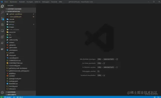Open the .jshintrc file
This screenshot has width=161, height=98.
tap(21, 53)
